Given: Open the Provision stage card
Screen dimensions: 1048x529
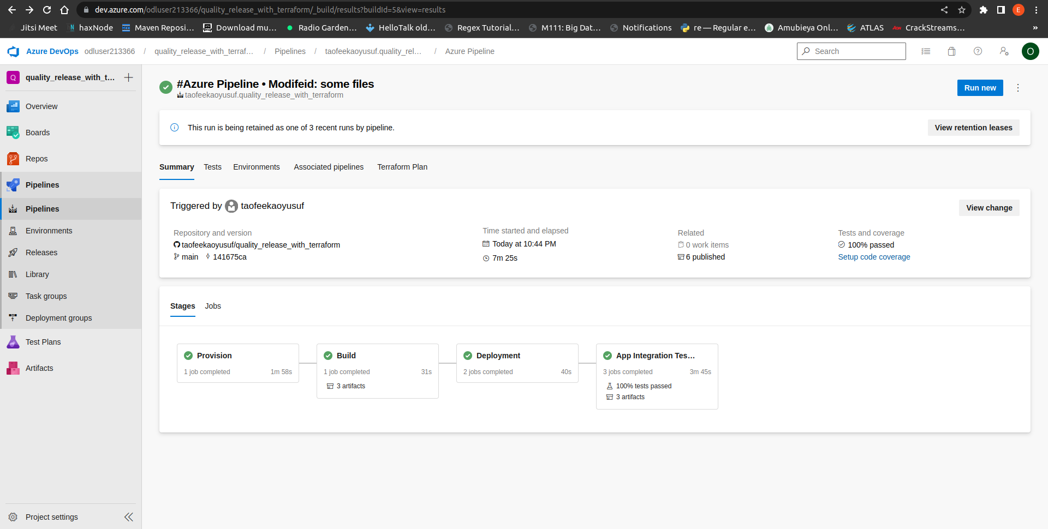Looking at the screenshot, I should point(238,363).
